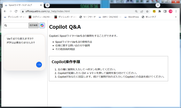181x108 pixels.
Task: Click the Copilot icon beside search
Action: [x=42, y=25]
